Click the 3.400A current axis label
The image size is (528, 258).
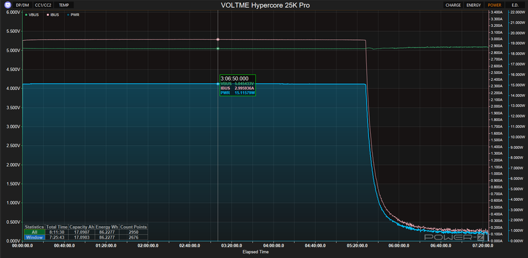[497, 12]
